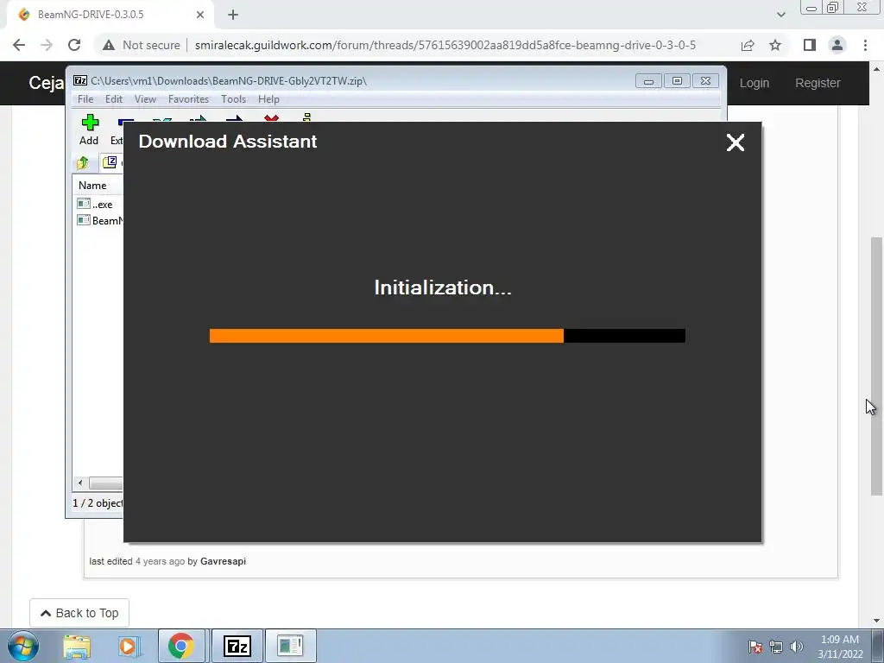Viewport: 884px width, 663px height.
Task: Open the Action Center flag icon
Action: pos(755,647)
